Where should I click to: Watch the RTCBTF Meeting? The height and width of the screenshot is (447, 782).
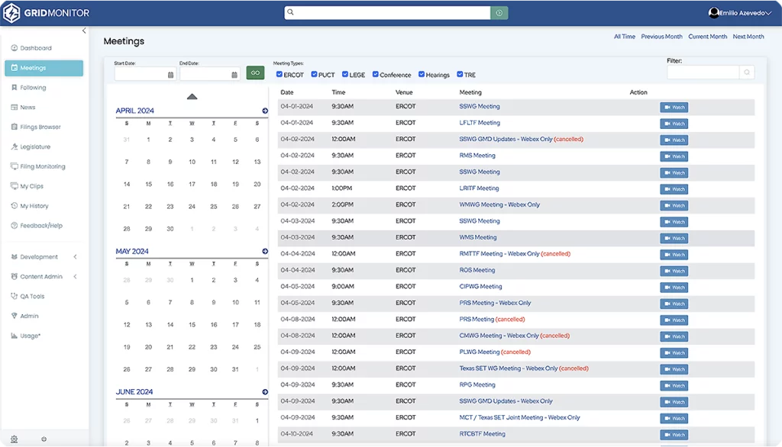click(x=674, y=435)
